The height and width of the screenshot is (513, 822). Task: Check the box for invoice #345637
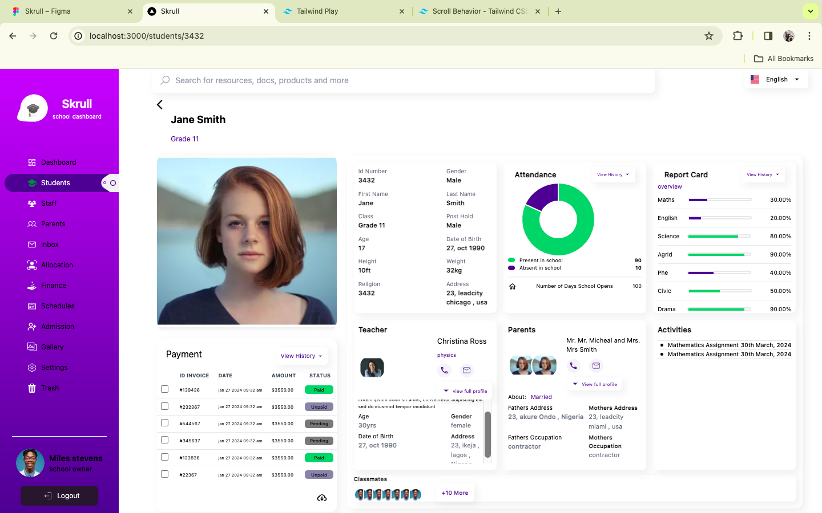(165, 440)
